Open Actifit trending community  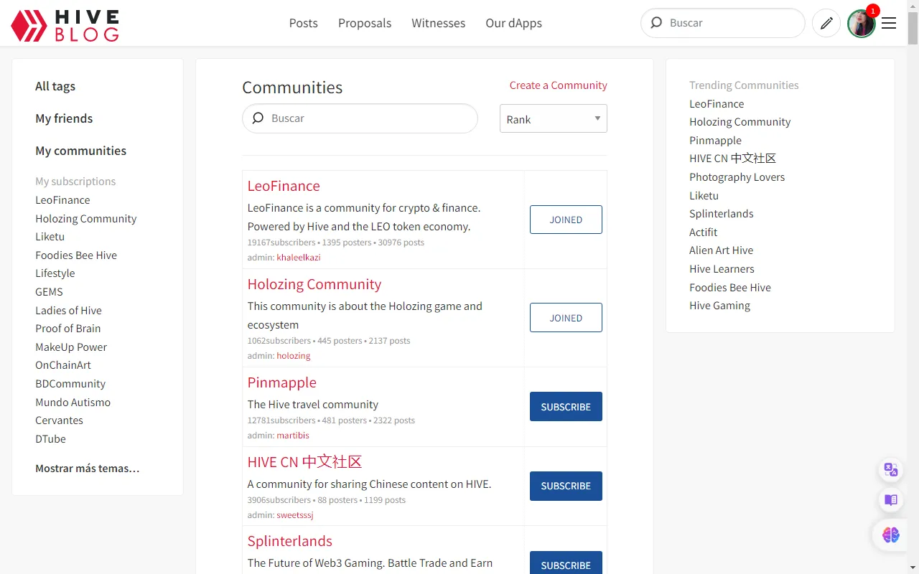click(x=704, y=232)
